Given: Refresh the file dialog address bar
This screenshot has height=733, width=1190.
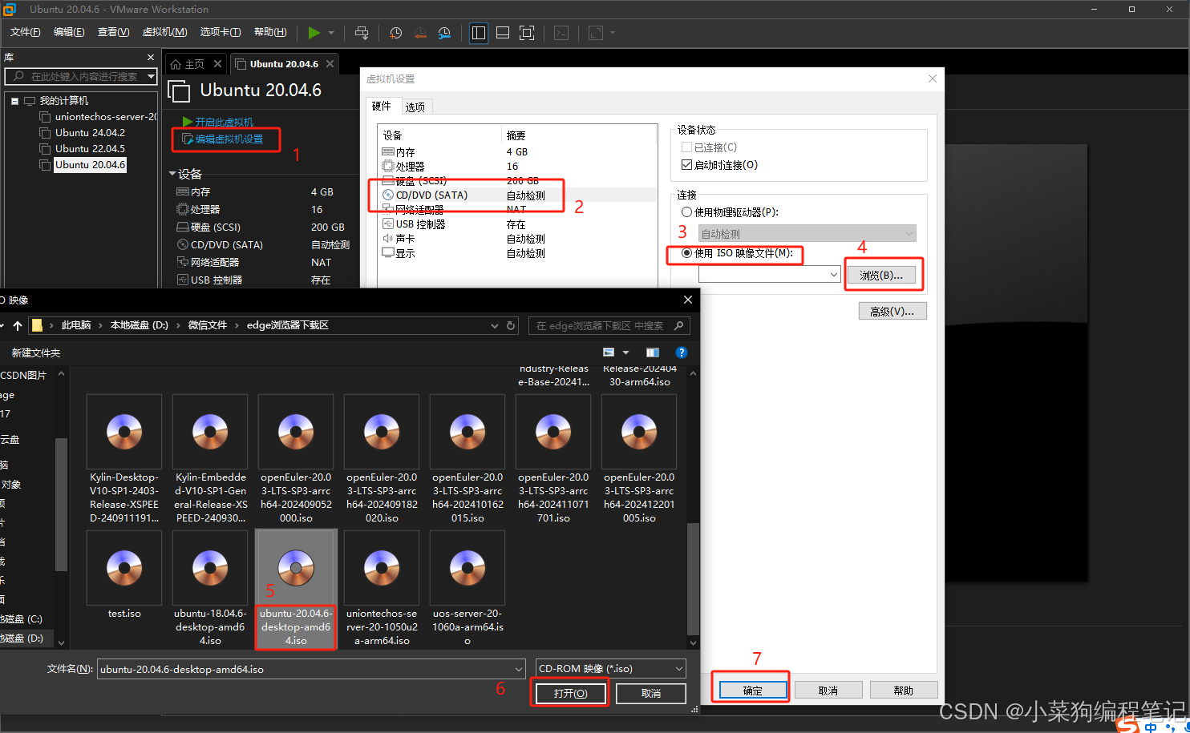Looking at the screenshot, I should [x=511, y=325].
